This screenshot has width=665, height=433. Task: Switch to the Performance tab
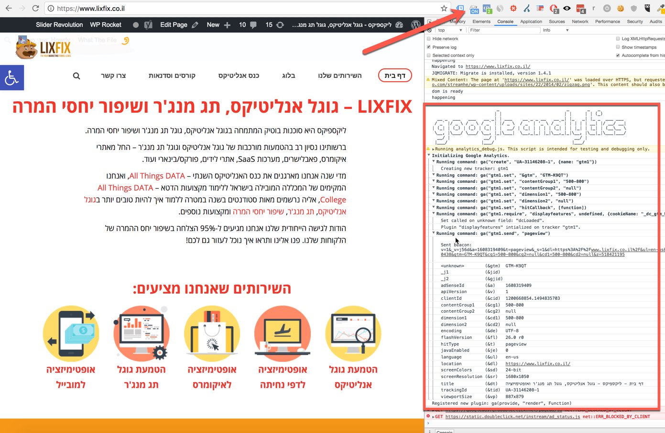(x=607, y=21)
